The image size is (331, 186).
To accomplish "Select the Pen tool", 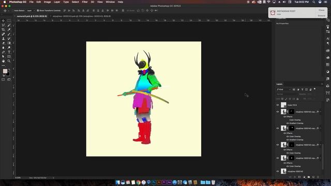I will (x=3, y=52).
